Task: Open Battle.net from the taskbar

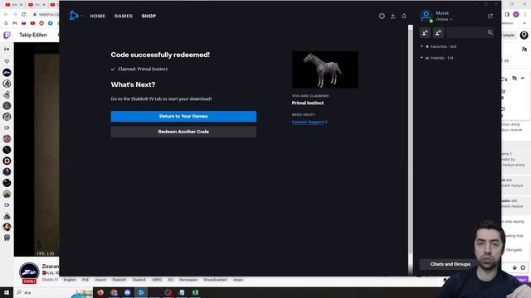Action: click(141, 292)
